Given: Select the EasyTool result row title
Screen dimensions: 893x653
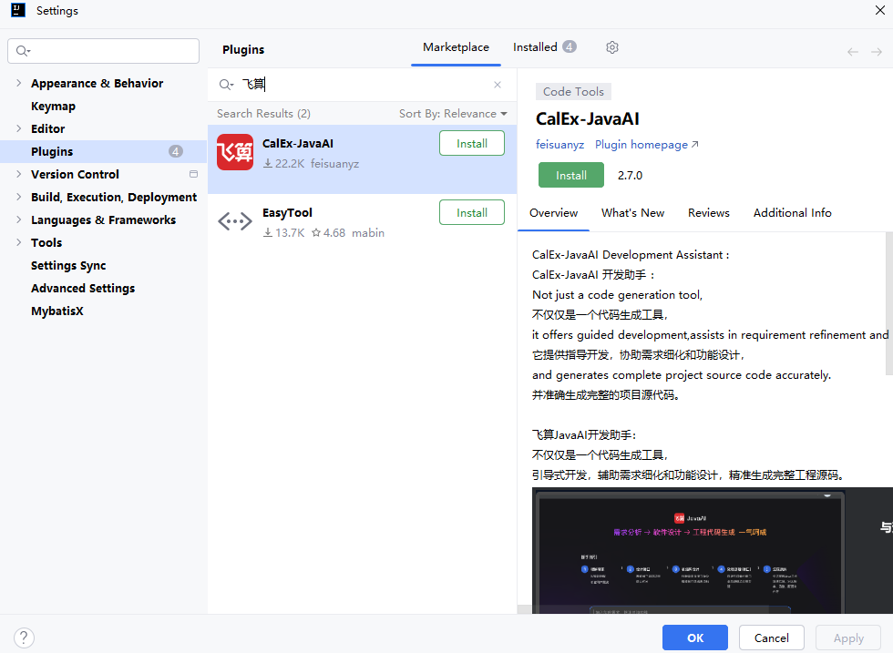Looking at the screenshot, I should click(287, 212).
